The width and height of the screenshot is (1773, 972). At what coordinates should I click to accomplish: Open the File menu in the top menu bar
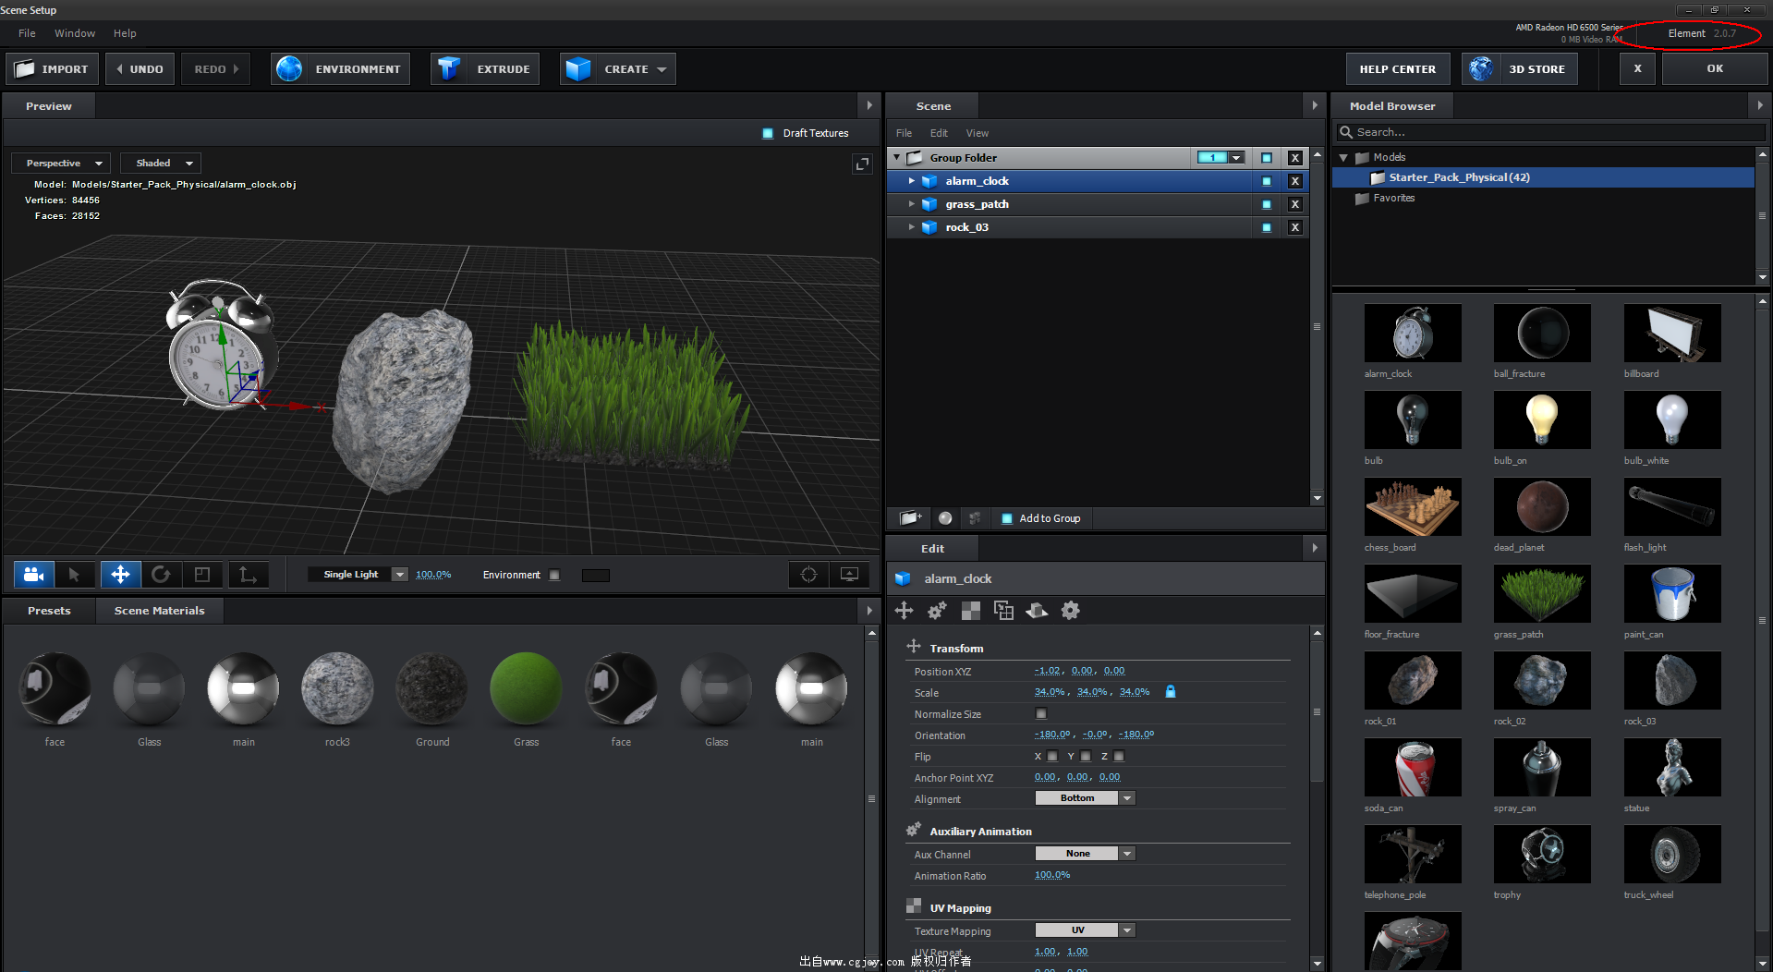[27, 33]
